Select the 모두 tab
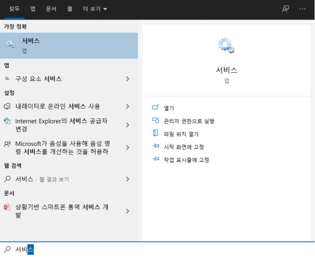315x259 pixels. coord(14,9)
